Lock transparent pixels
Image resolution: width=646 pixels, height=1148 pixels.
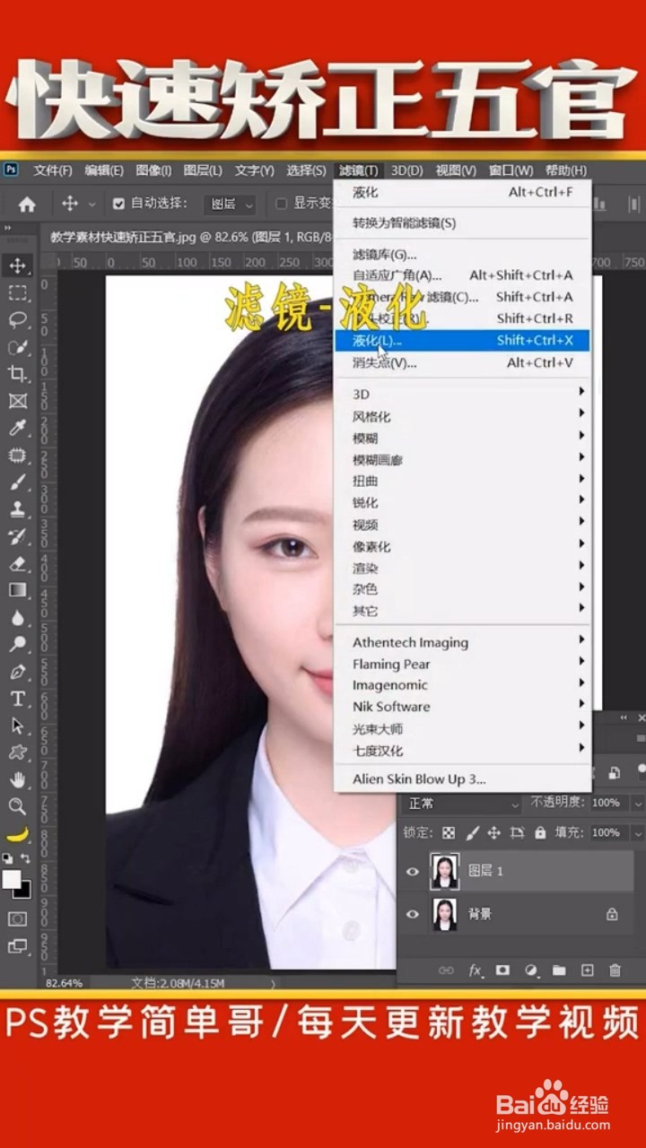tap(449, 832)
